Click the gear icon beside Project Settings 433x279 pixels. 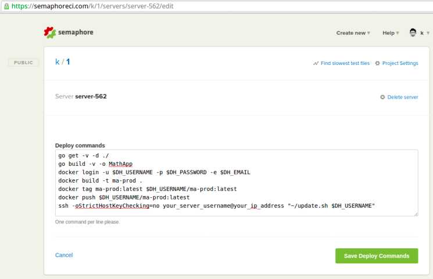378,63
